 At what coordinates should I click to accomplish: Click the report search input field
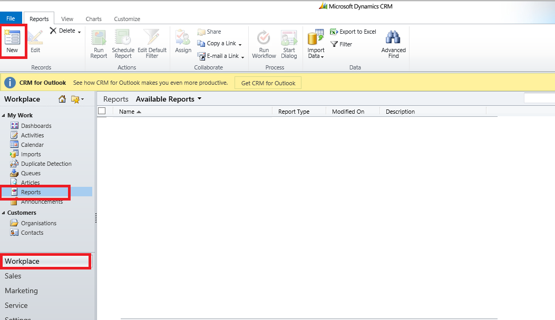pos(539,98)
